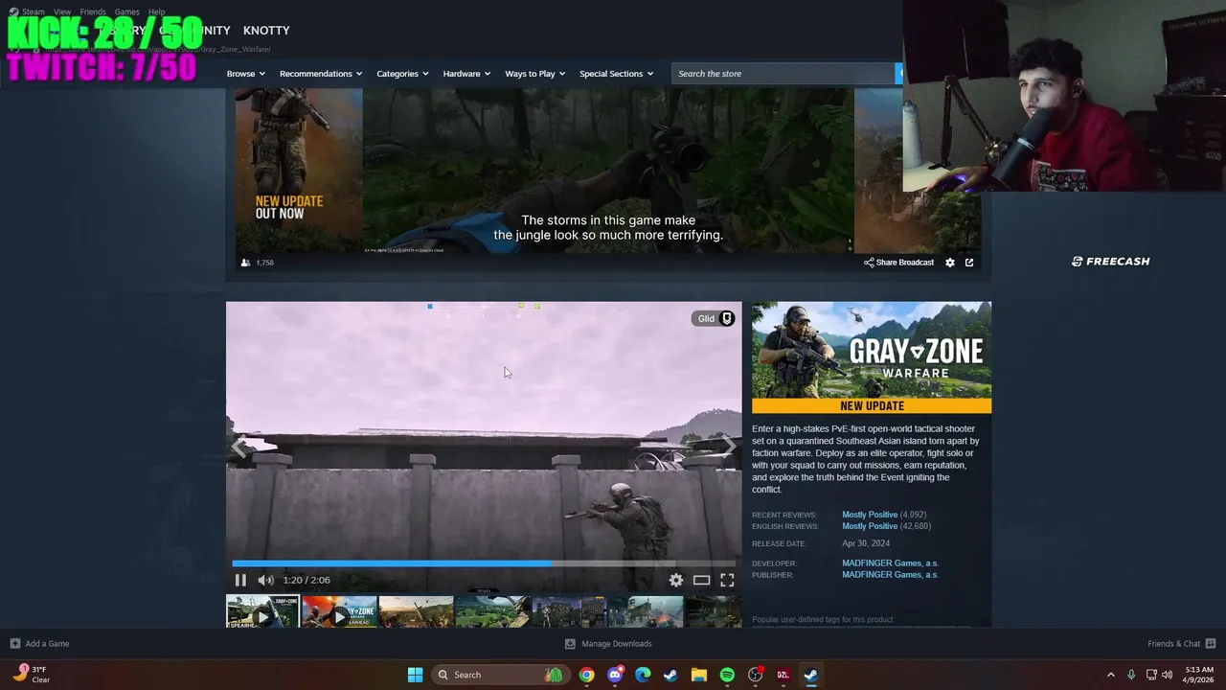The height and width of the screenshot is (690, 1226).
Task: Open trailer player settings gear
Action: click(676, 580)
